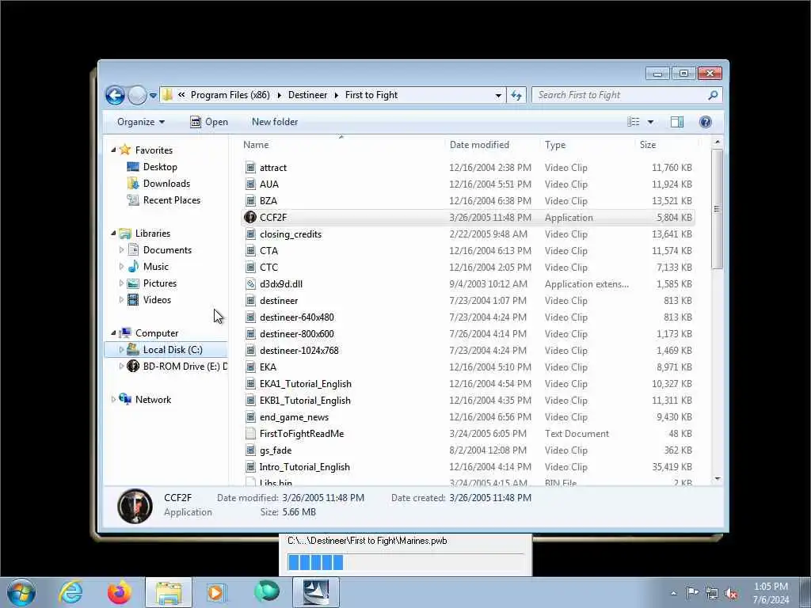Change the view with the view icon
The height and width of the screenshot is (608, 811).
coord(633,122)
